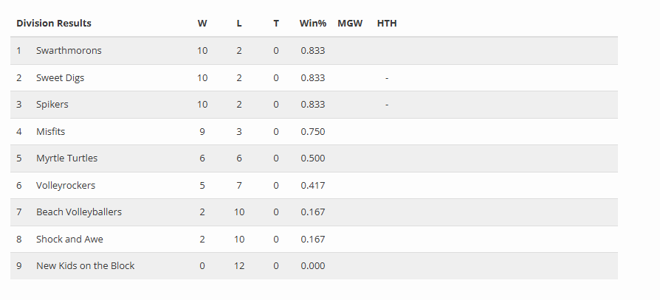Select the Shock and Awe team

coord(69,239)
